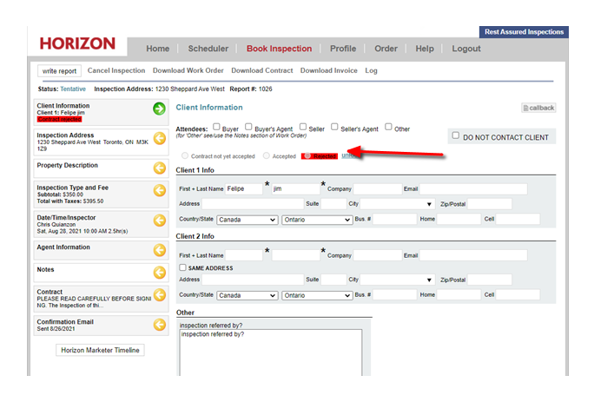Viewport: 594px width, 402px height.
Task: Click the Download Invoice link
Action: (327, 70)
